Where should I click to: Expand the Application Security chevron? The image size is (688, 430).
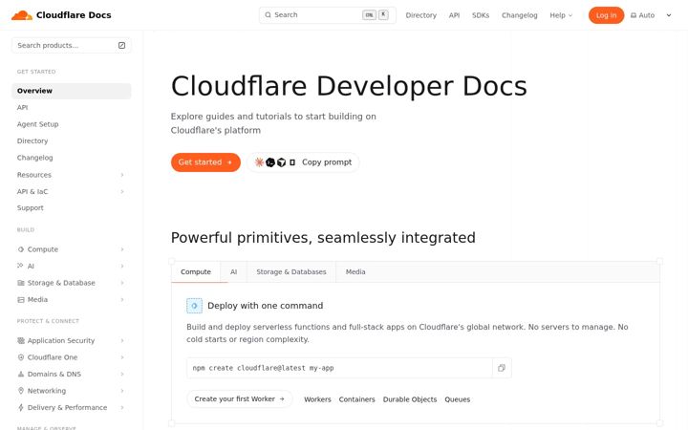[x=122, y=340]
